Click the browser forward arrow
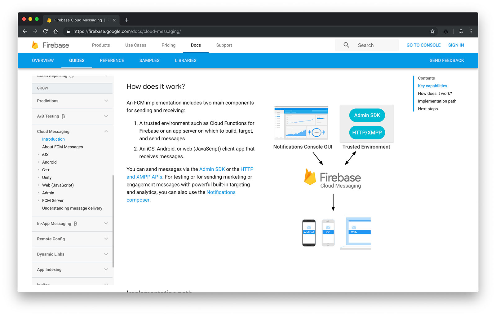This screenshot has width=496, height=316. (35, 31)
